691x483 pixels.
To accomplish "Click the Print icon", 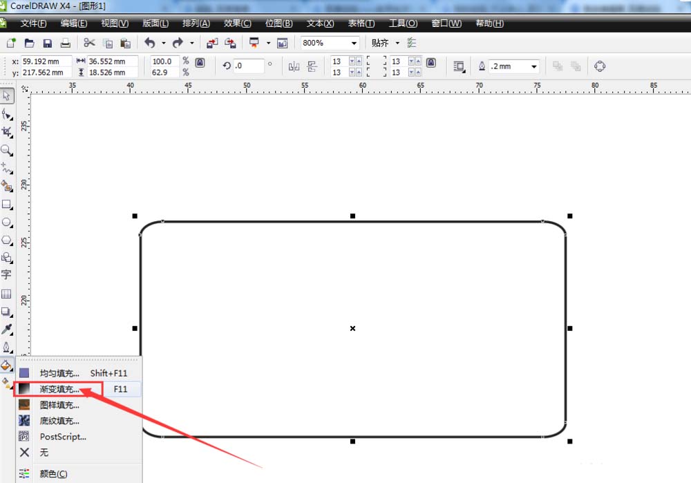I will tap(65, 43).
